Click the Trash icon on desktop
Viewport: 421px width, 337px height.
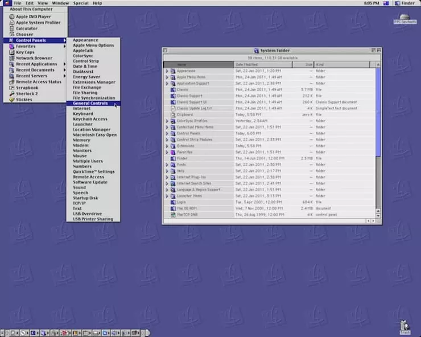pos(405,324)
